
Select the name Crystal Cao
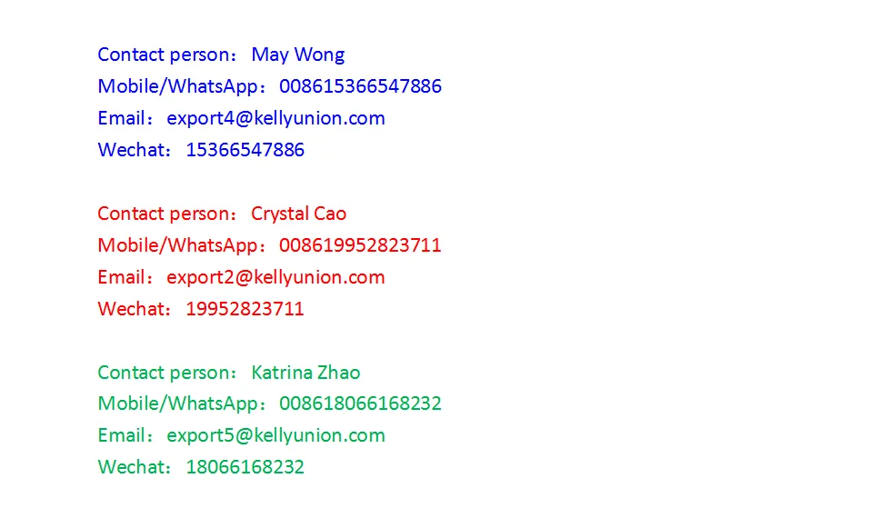pyautogui.click(x=298, y=214)
